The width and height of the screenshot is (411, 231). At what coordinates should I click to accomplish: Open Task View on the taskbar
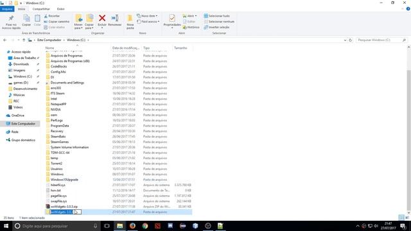pos(107,226)
